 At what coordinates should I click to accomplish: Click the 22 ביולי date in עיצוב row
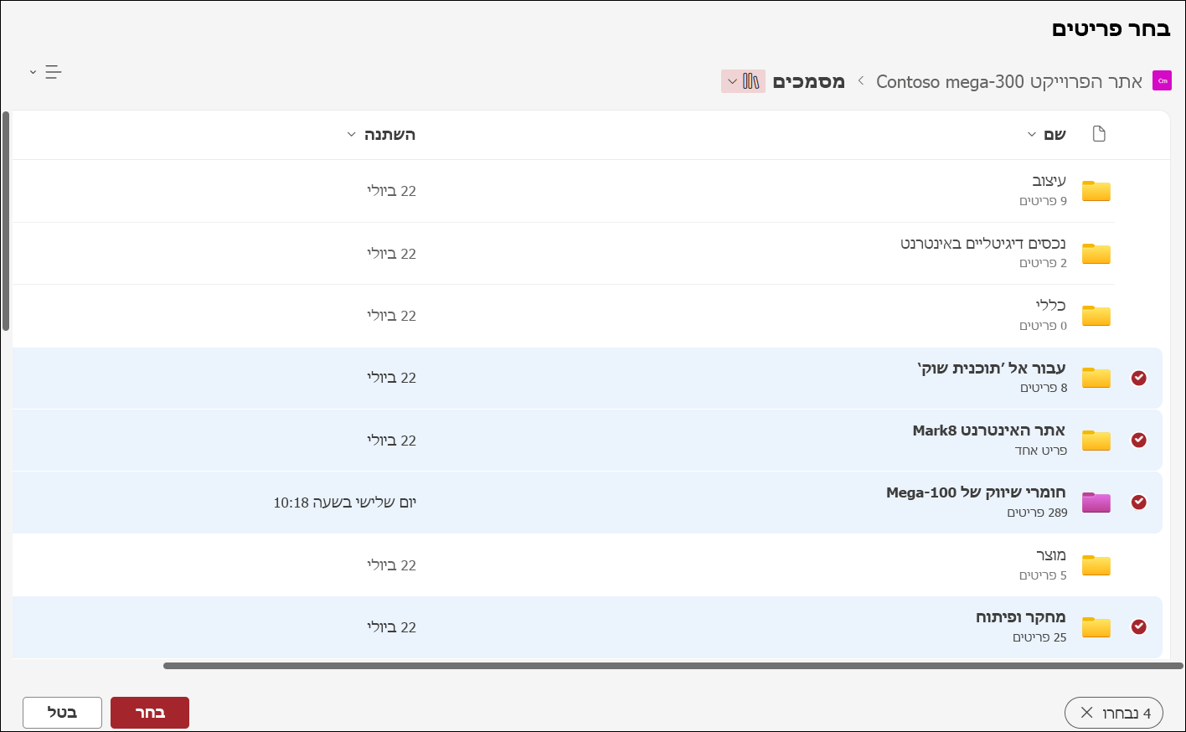click(x=391, y=191)
